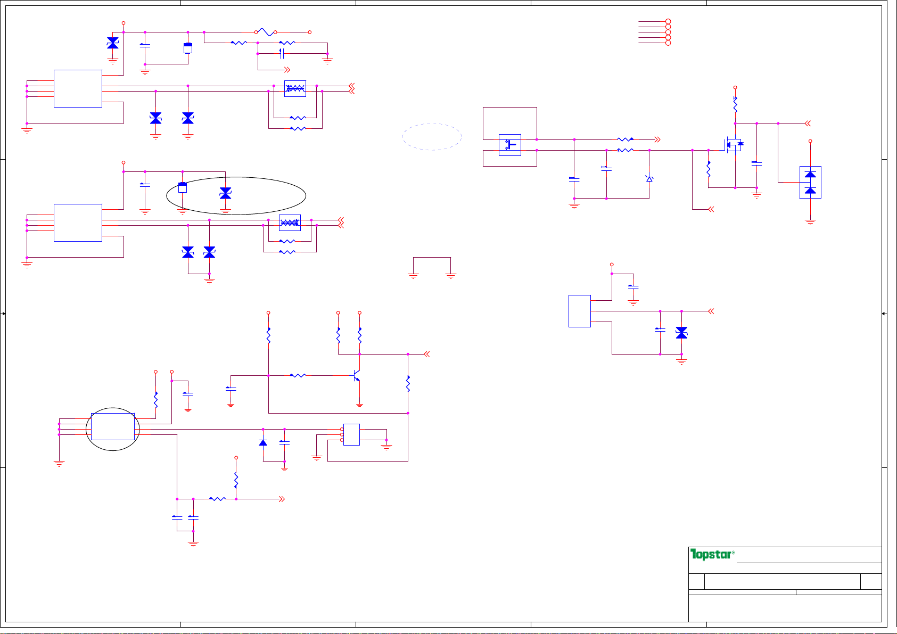Click the TVS diode left of top power rail
Screen dimensions: 897x634
click(112, 43)
